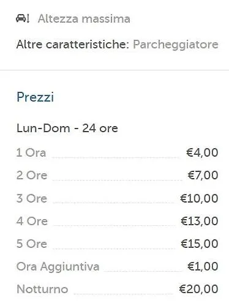Click the Altre caratteristiche label
The height and width of the screenshot is (306, 229).
(73, 44)
